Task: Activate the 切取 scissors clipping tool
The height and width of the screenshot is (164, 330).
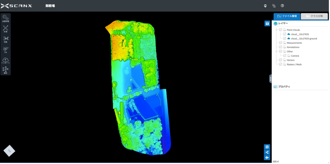Action: click(5, 39)
